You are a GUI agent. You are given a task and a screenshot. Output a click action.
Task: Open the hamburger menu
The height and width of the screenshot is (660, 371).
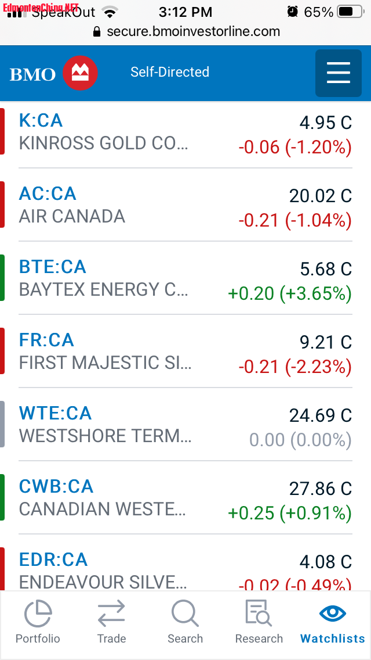point(339,73)
